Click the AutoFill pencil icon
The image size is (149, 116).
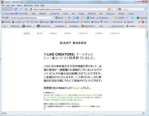(x=116, y=18)
